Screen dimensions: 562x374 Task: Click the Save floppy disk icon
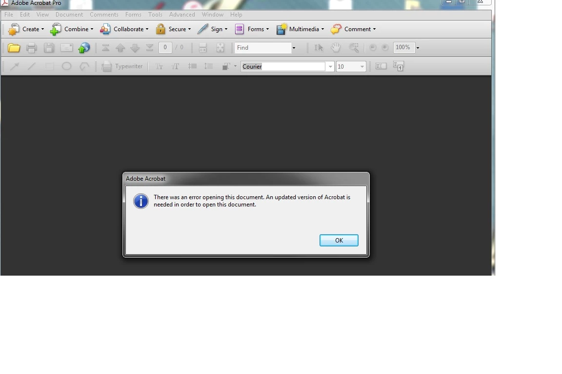point(49,48)
